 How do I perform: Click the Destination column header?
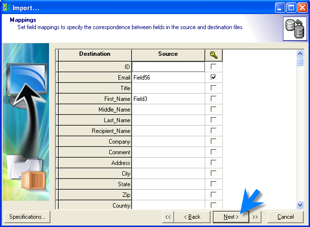coord(95,55)
